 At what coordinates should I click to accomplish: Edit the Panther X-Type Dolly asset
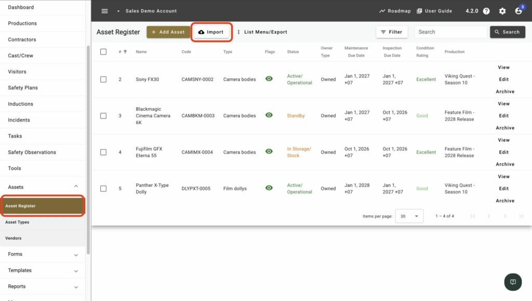[x=503, y=188]
